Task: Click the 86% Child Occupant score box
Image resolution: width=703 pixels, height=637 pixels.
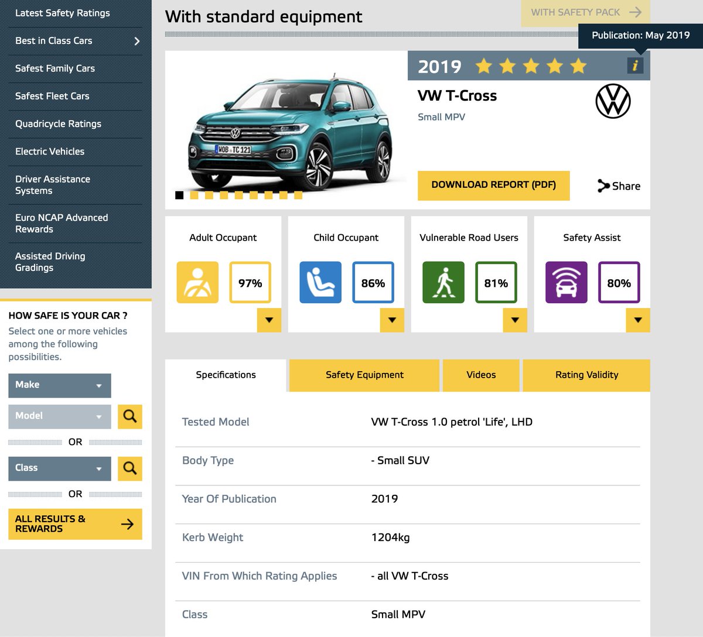Action: pyautogui.click(x=373, y=283)
